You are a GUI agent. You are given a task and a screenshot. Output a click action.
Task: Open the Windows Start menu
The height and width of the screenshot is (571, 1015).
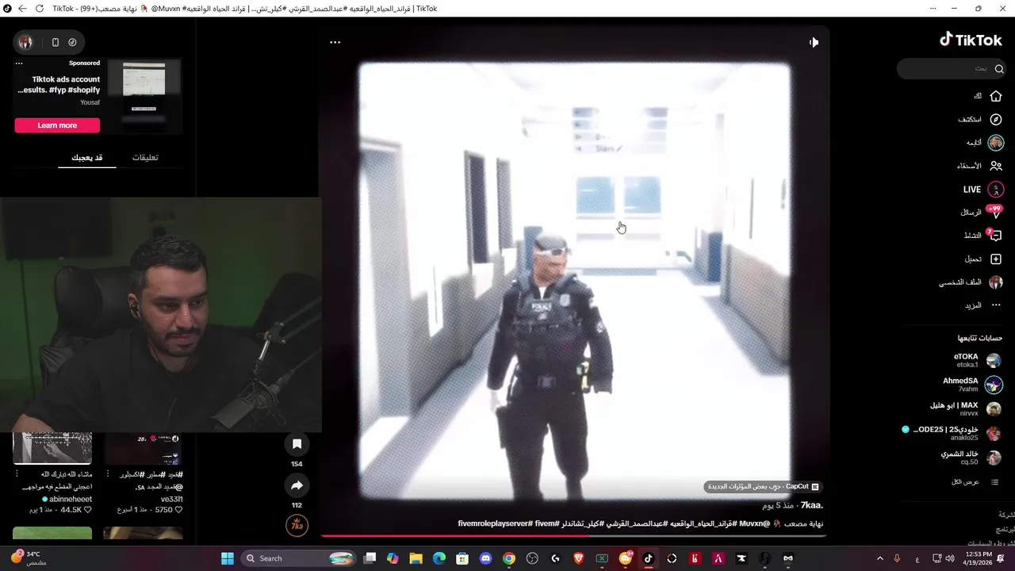228,558
